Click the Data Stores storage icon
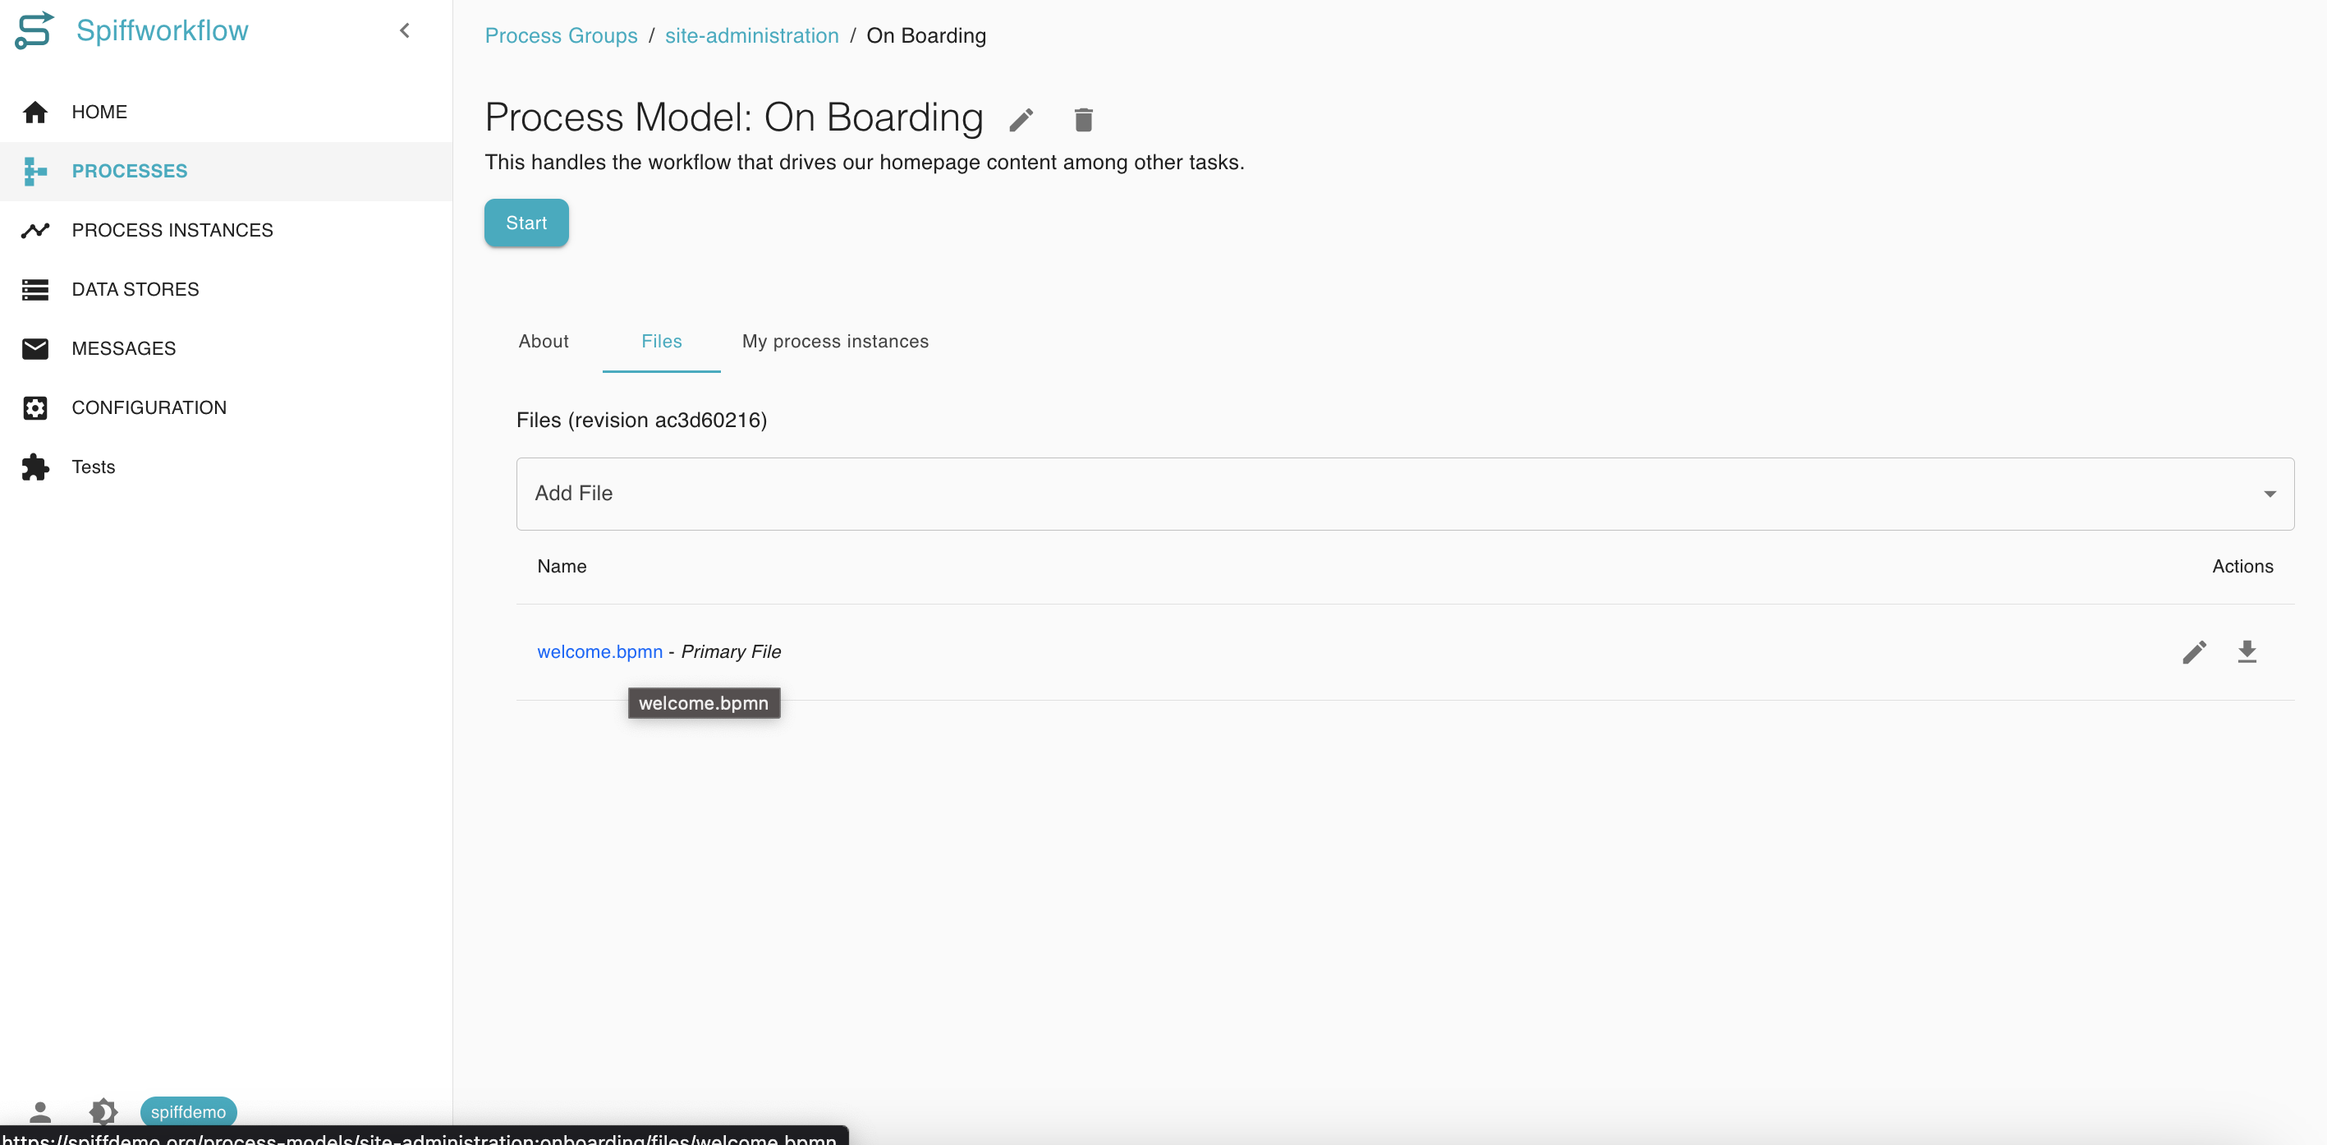Image resolution: width=2327 pixels, height=1145 pixels. pyautogui.click(x=35, y=289)
